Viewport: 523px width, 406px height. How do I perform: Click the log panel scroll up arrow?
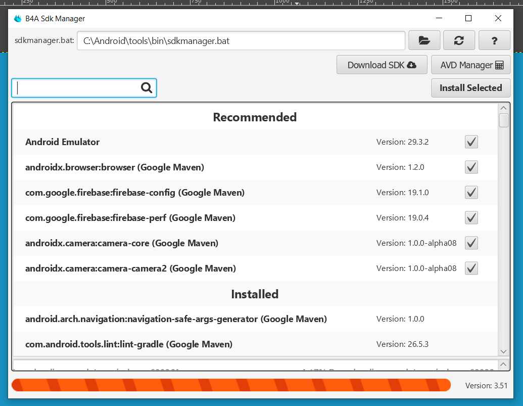click(x=503, y=365)
